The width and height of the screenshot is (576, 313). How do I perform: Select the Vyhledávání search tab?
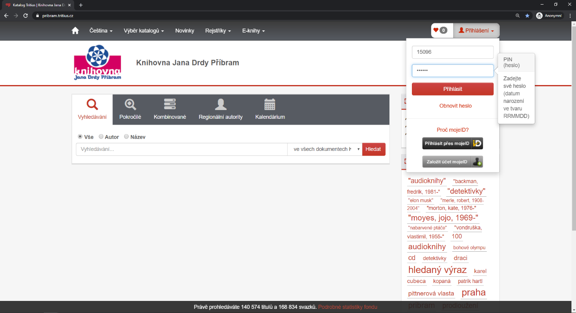(x=92, y=109)
